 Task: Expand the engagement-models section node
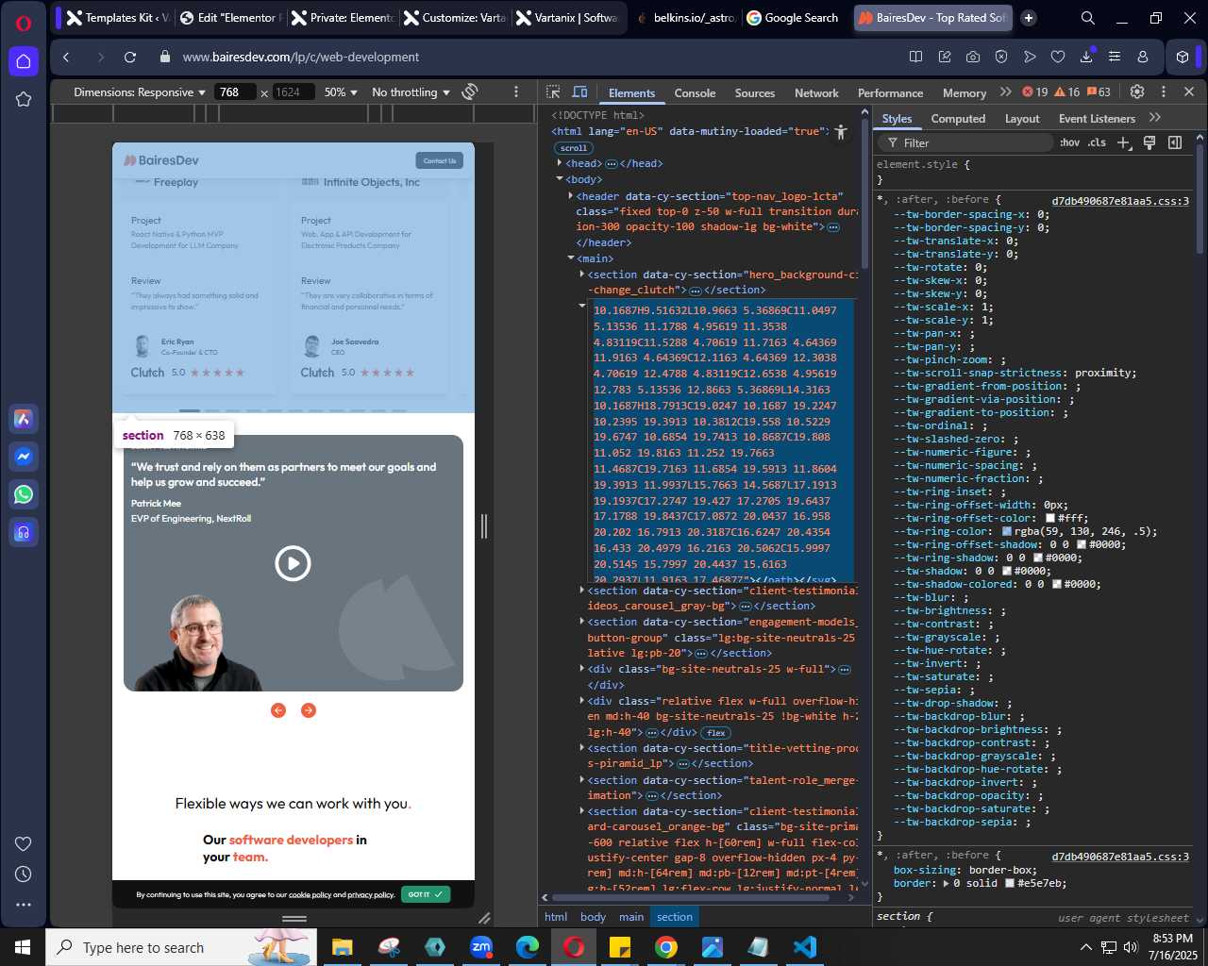582,622
